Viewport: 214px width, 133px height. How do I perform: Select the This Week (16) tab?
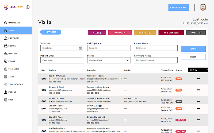point(171,33)
